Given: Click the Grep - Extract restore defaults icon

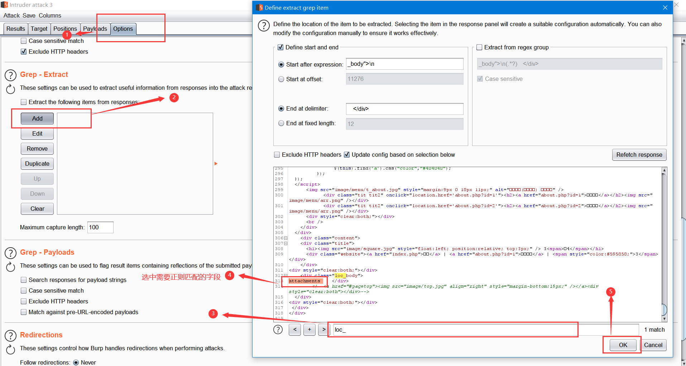Looking at the screenshot, I should (x=11, y=89).
